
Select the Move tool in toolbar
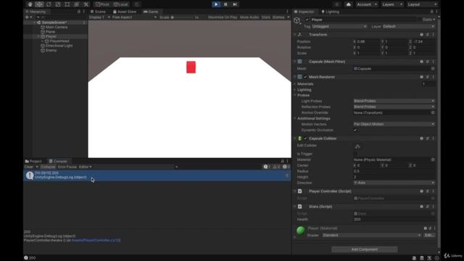[39, 4]
